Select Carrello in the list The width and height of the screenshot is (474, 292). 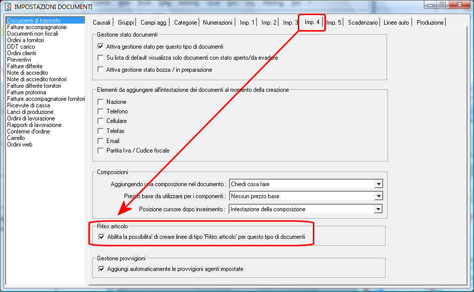pos(45,138)
